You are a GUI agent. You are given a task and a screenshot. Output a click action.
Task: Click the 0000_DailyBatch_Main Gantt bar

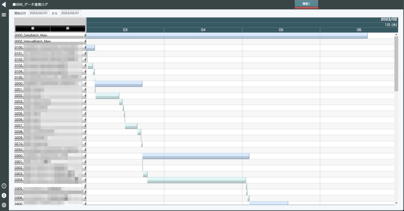coord(227,36)
